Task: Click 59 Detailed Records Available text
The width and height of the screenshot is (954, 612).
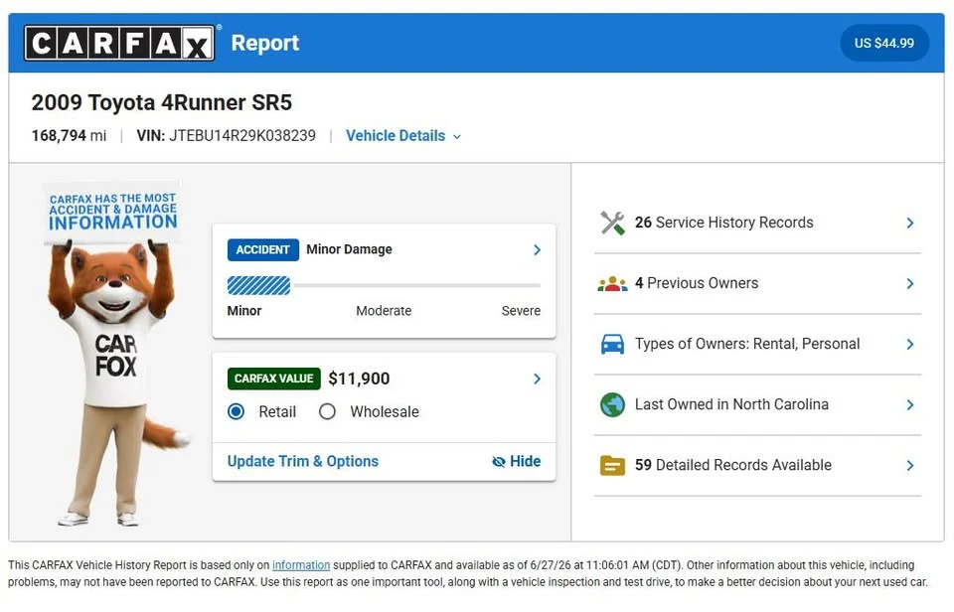Action: [733, 465]
